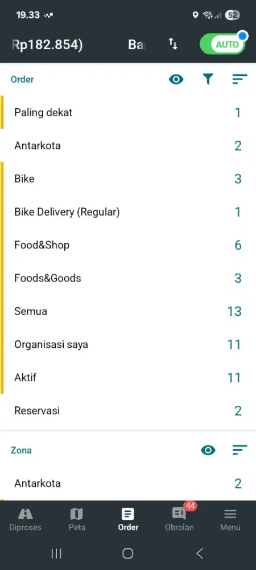Screen dimensions: 256x570
Task: Tap the Android home navigation button
Action: click(127, 553)
